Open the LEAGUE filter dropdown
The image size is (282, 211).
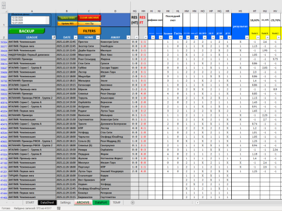click(x=54, y=37)
